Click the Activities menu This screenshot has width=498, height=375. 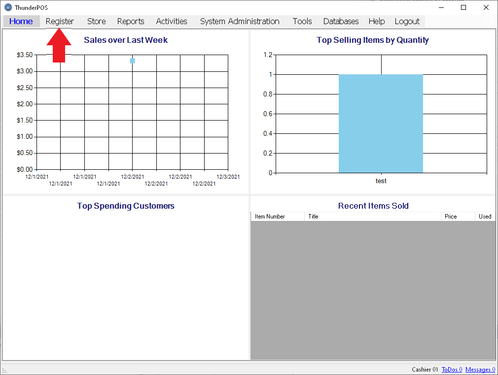(x=172, y=21)
